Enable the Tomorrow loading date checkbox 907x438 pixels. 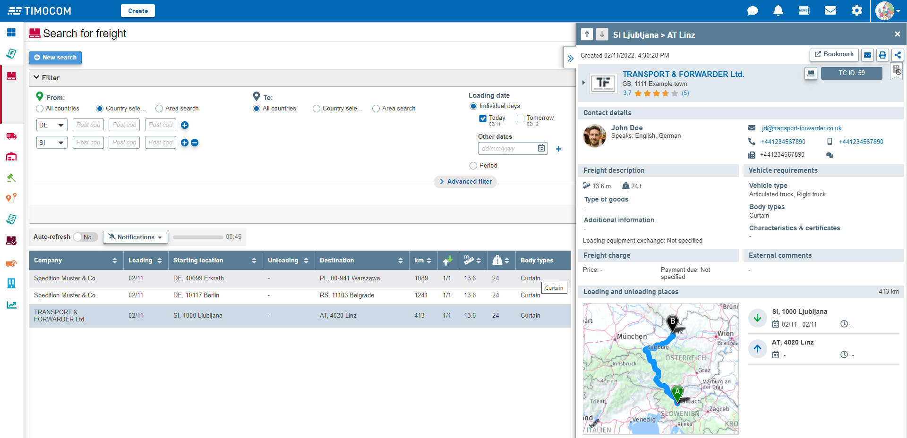click(x=521, y=118)
